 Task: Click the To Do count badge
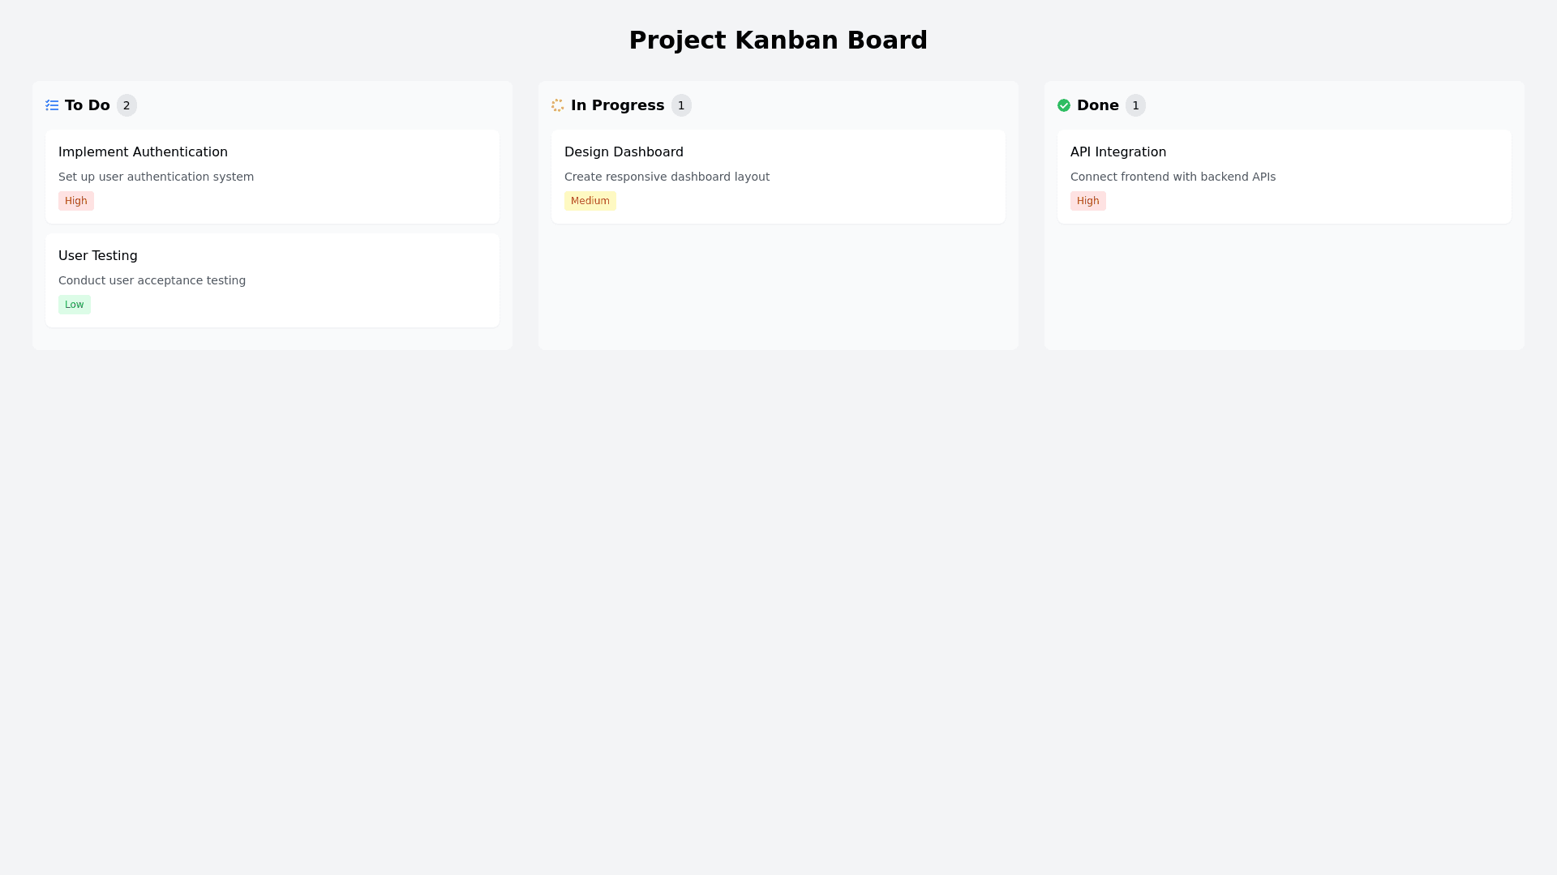click(x=127, y=105)
